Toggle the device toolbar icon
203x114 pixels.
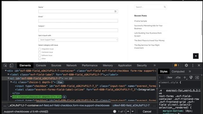pos(11,66)
